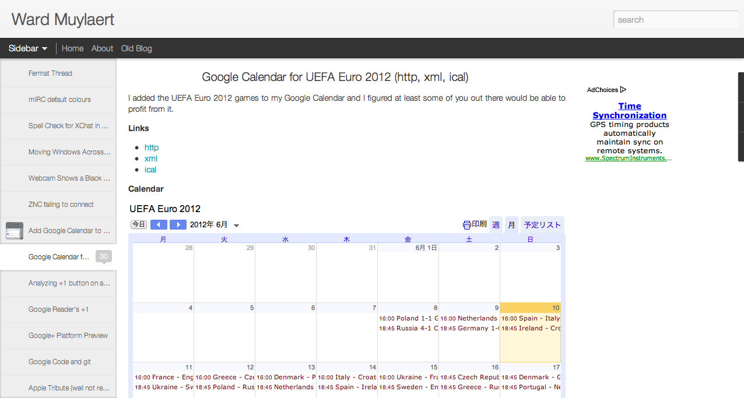Click the 18:45 Germany 1- event

coord(469,329)
